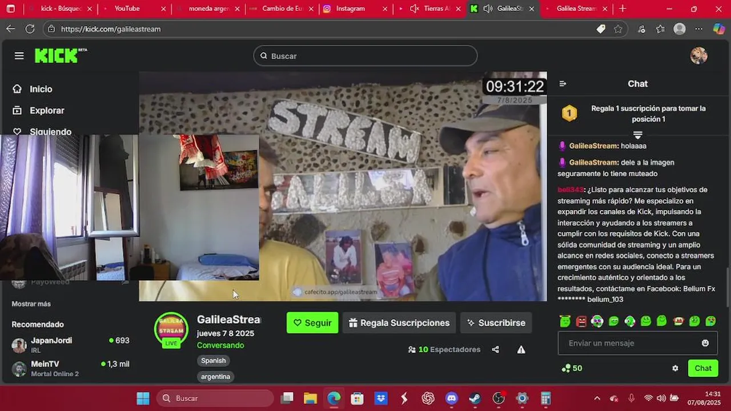Viewport: 731px width, 411px height.
Task: Insert the heart-eyes green emote
Action: tap(710, 321)
